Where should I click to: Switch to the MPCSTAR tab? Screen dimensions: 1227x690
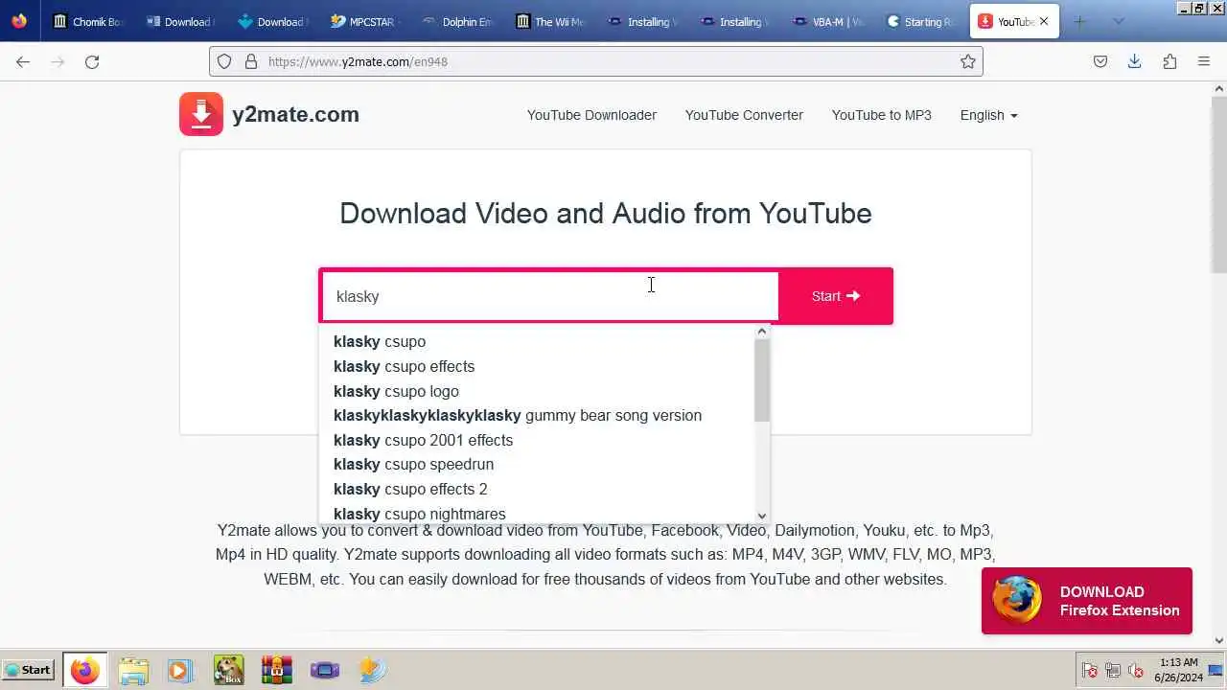(363, 21)
